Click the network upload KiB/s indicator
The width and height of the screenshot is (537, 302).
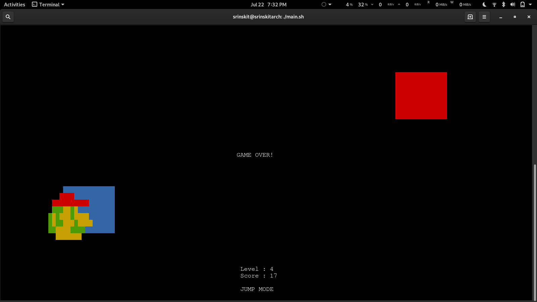(x=409, y=4)
